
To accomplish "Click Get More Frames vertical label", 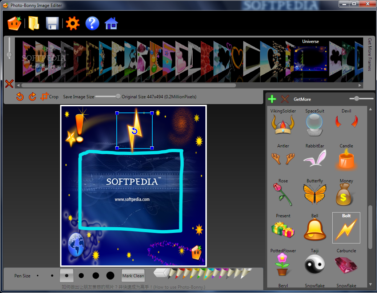I will pos(370,54).
